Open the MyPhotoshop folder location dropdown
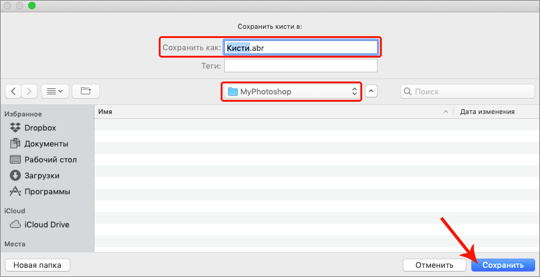This screenshot has width=540, height=277. tap(292, 91)
